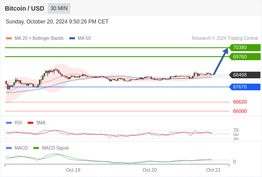
Task: Select the 70380 green resistance label
Action: point(245,48)
